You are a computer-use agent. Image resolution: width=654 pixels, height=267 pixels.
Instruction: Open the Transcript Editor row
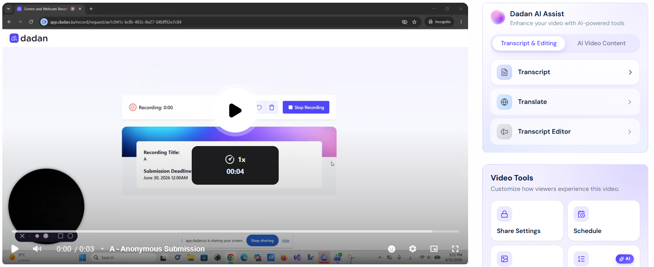(565, 132)
